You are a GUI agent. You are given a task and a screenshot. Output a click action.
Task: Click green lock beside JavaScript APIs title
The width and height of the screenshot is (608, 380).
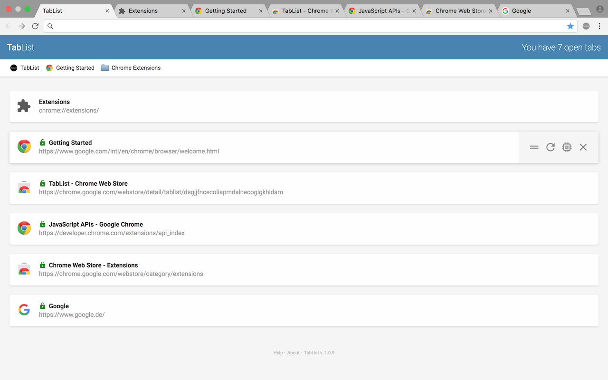point(43,224)
